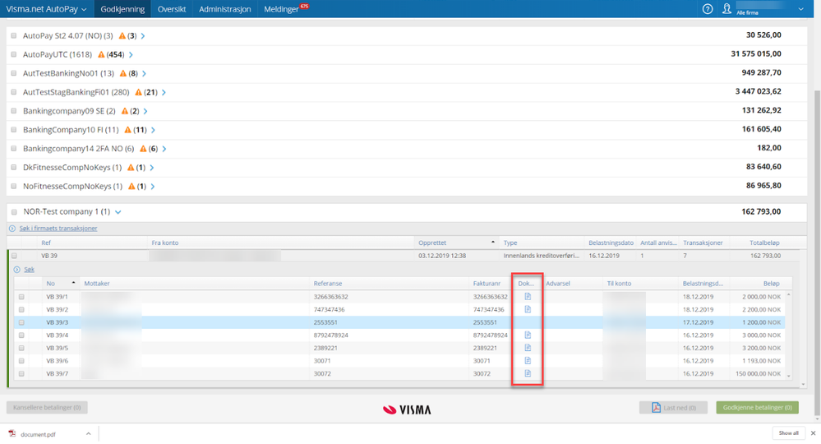Click the PDF icon of document.pdf download
Image resolution: width=821 pixels, height=444 pixels.
(x=12, y=433)
